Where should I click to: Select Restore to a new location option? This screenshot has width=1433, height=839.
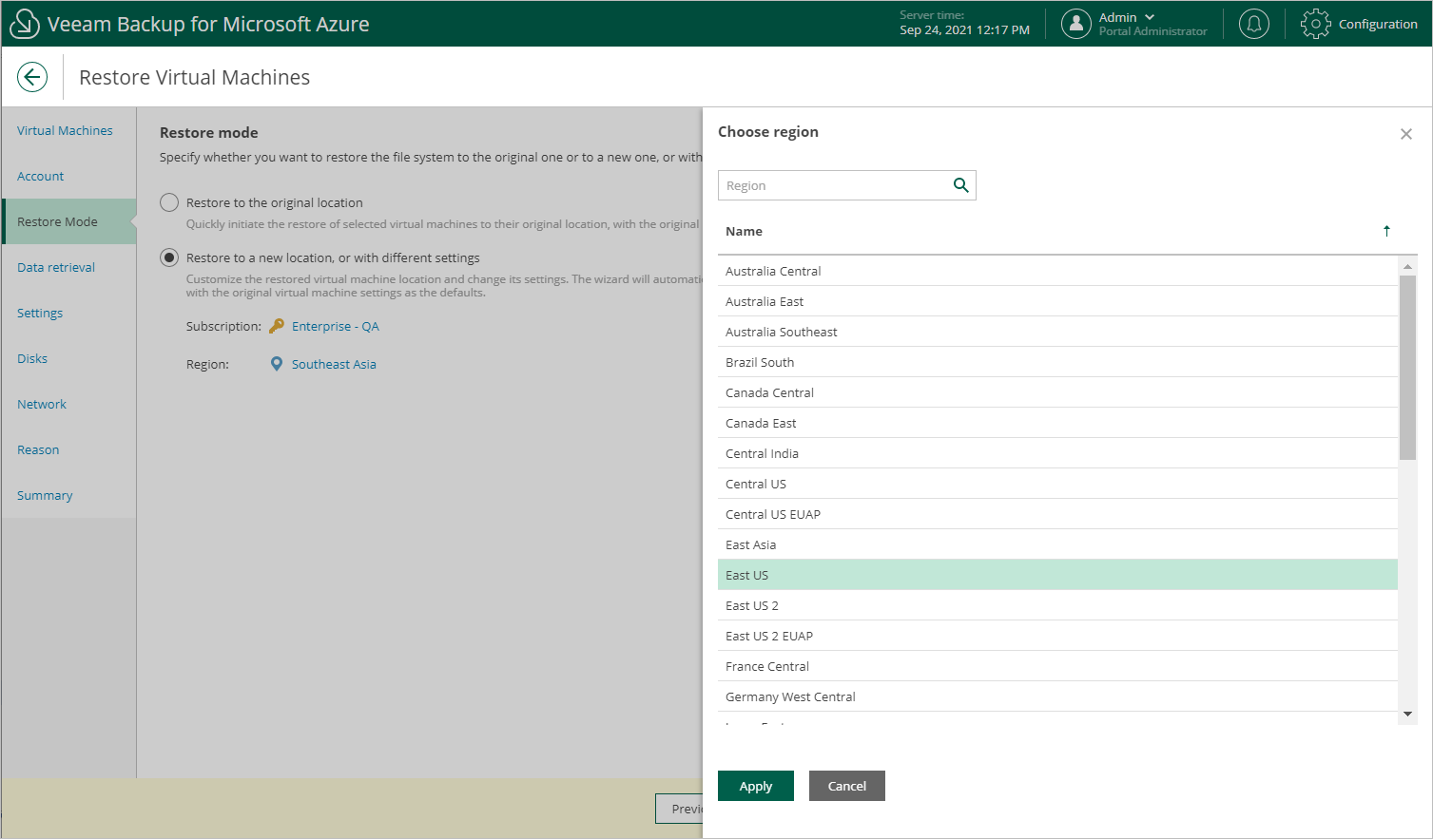click(169, 257)
